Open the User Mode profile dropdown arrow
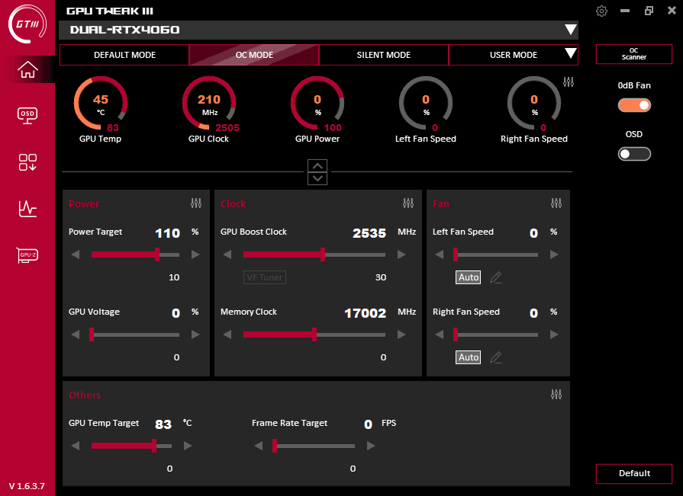Viewport: 683px width, 496px height. click(x=571, y=53)
